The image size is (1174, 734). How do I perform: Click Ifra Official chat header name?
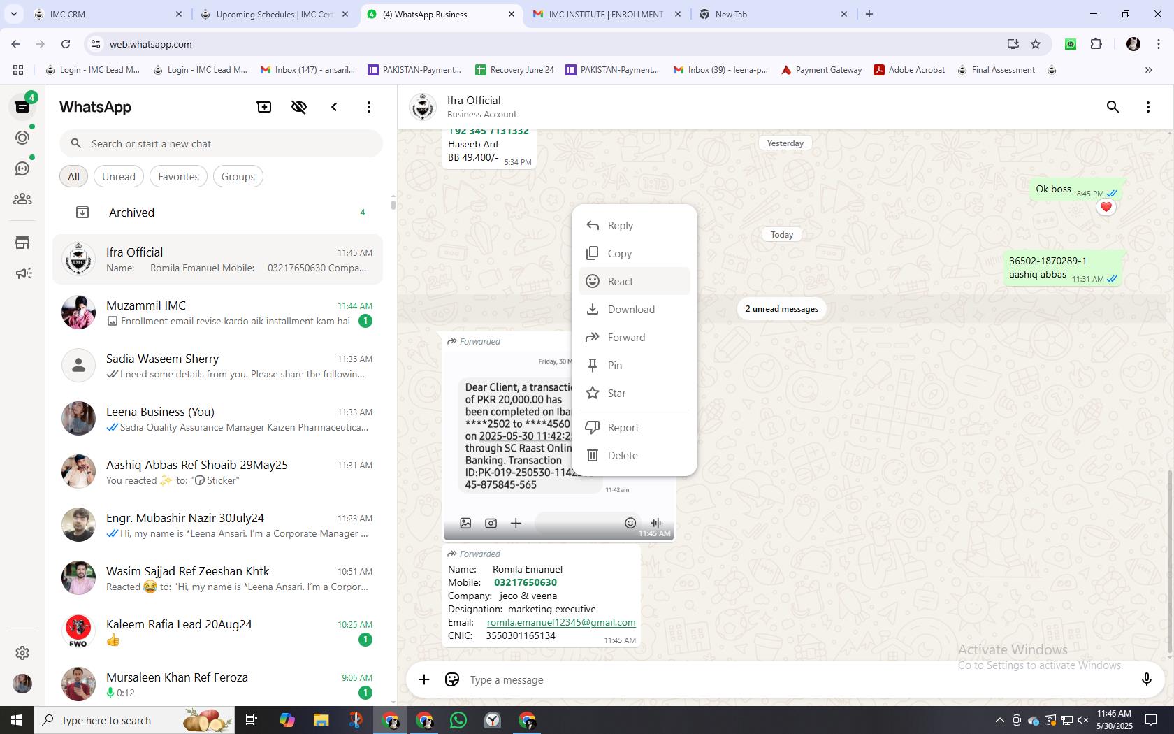click(x=474, y=100)
